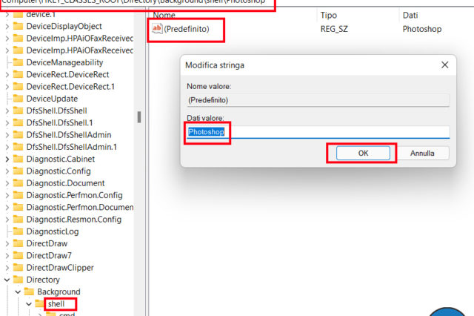Click the Photoshop data cell in list
This screenshot has height=316, width=474.
click(422, 29)
